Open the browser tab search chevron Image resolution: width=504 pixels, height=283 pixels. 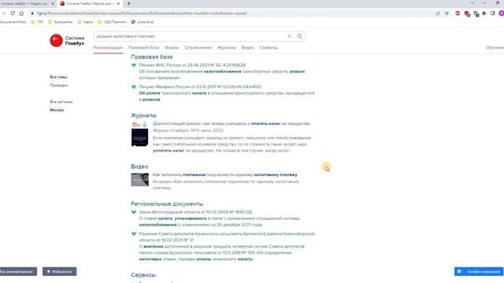[472, 3]
